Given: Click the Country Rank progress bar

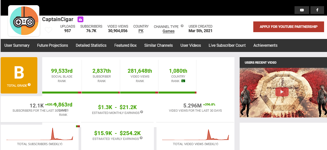Looking at the screenshot, I should pos(178,93).
